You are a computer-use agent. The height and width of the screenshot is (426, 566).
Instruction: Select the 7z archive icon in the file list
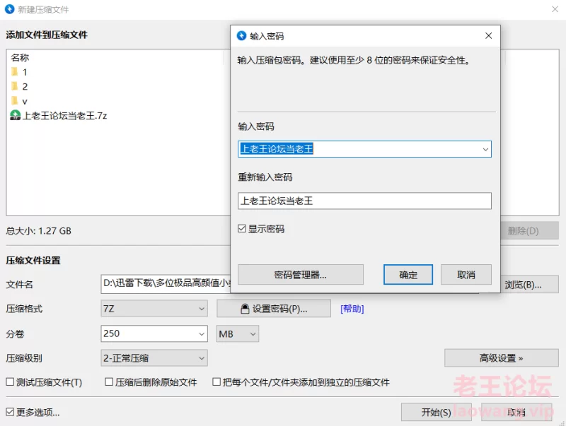15,115
